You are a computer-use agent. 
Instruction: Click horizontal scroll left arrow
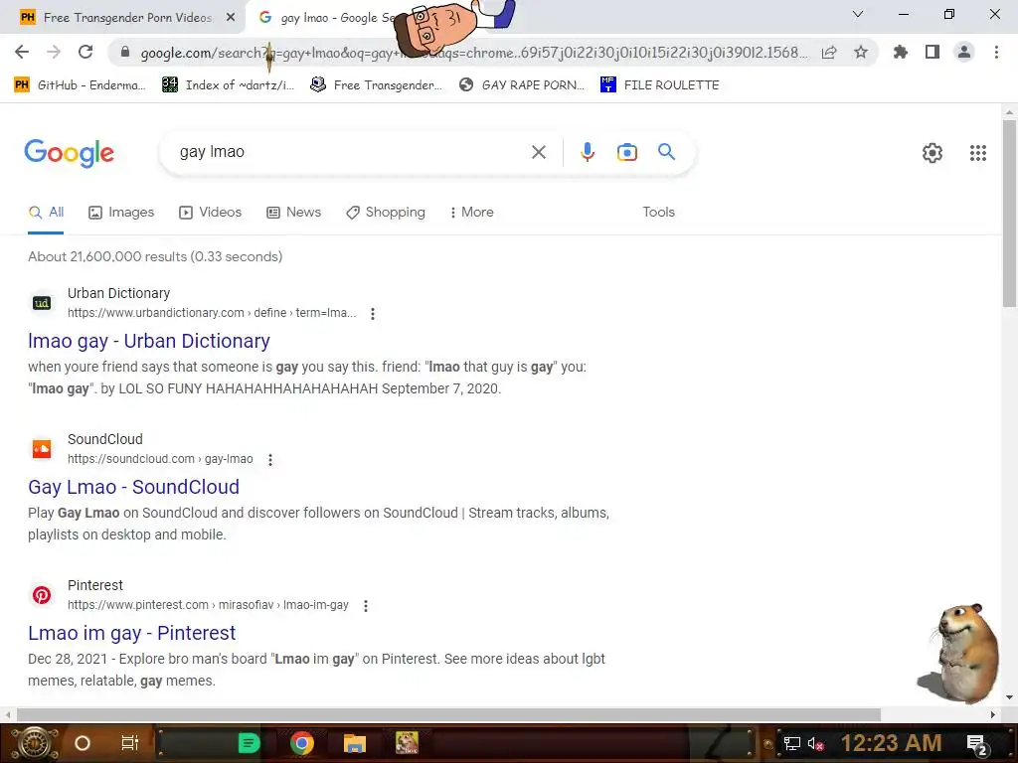[8, 714]
